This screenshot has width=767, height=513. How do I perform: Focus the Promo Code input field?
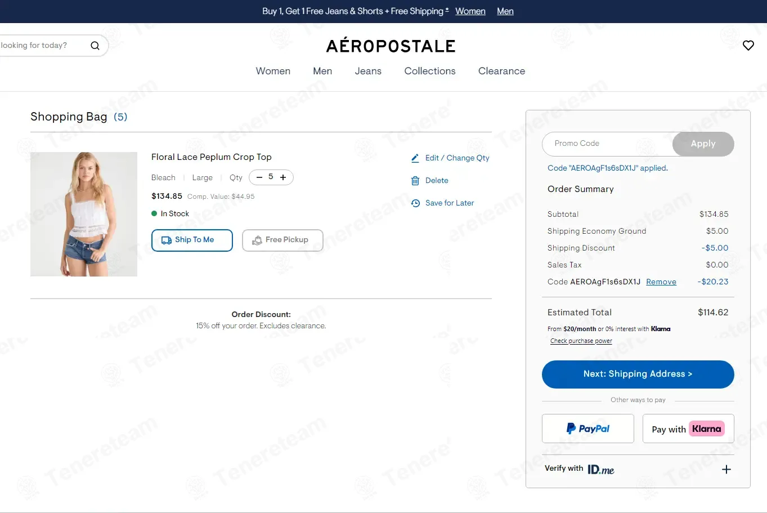(608, 144)
